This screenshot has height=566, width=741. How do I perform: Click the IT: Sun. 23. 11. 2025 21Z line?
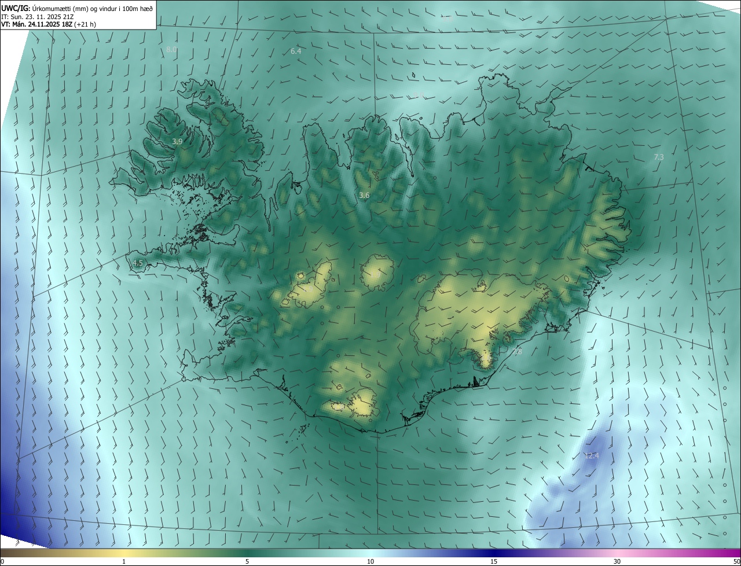tap(37, 17)
